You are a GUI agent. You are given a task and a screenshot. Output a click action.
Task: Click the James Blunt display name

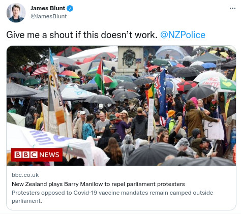click(x=48, y=8)
